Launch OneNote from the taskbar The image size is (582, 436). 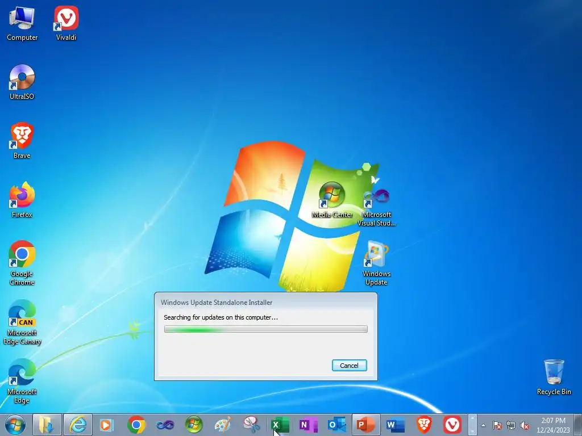(x=309, y=425)
